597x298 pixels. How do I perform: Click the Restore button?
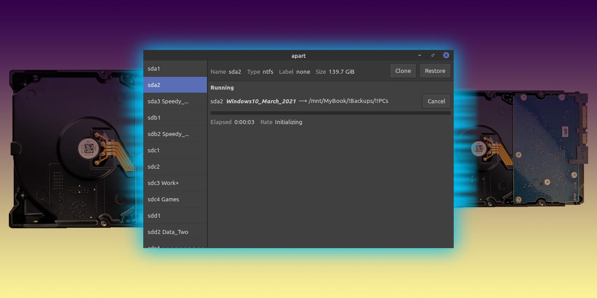click(x=435, y=71)
